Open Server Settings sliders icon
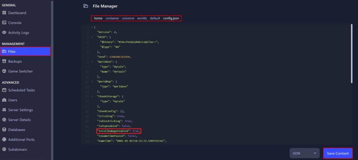Image resolution: width=358 pixels, height=160 pixels. 4,110
